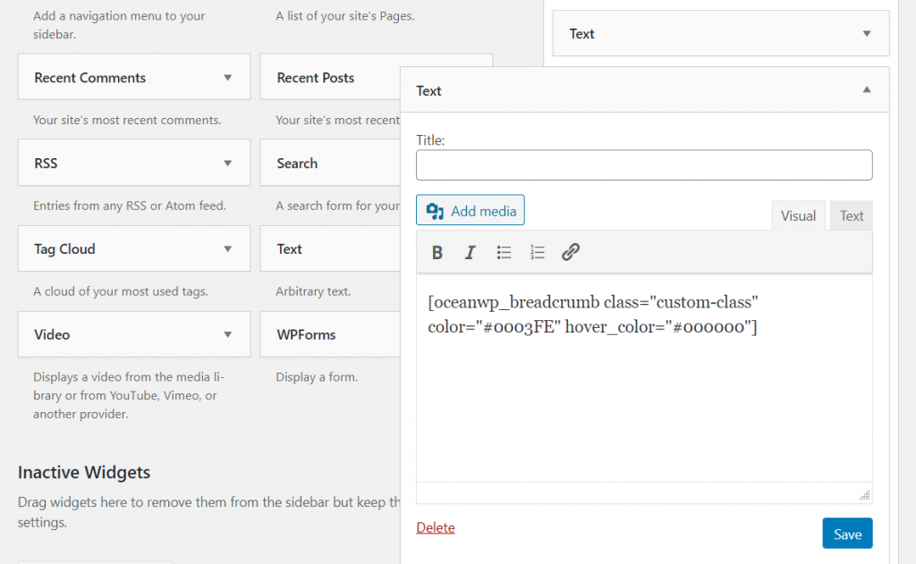The width and height of the screenshot is (916, 564).
Task: Save the Text widget settings
Action: pyautogui.click(x=846, y=533)
